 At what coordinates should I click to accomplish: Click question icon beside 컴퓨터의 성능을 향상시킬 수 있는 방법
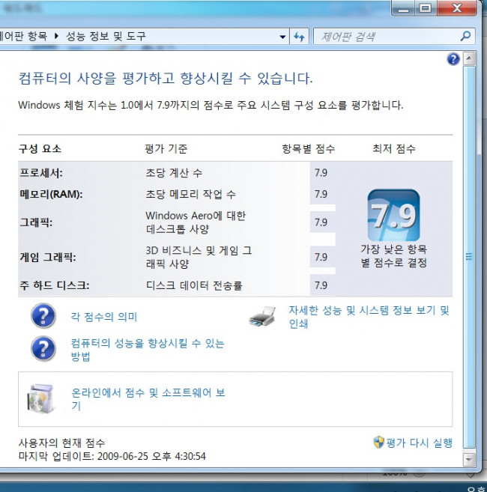click(x=43, y=349)
